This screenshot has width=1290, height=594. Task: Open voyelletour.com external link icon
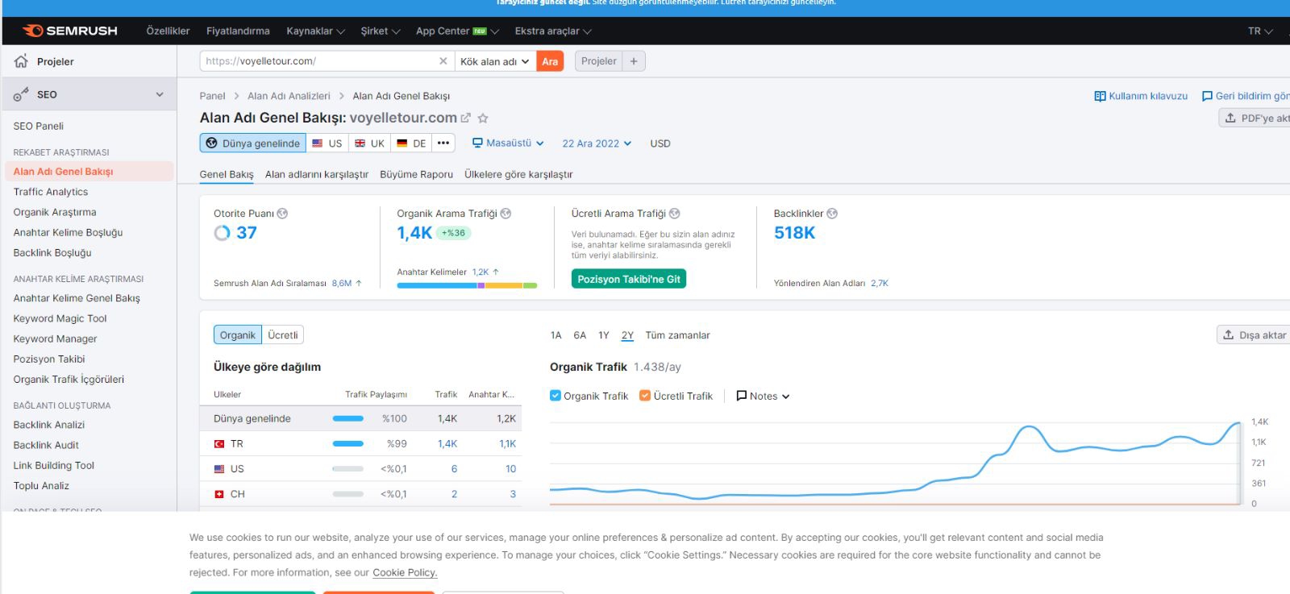[x=465, y=118]
